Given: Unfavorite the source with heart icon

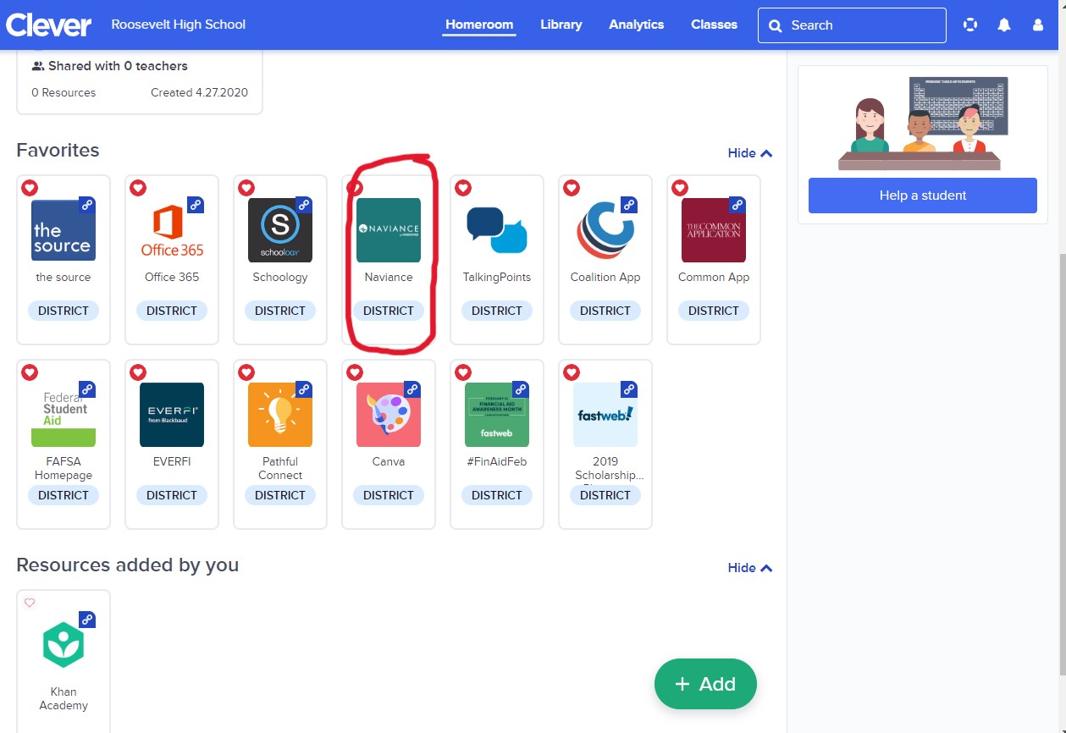Looking at the screenshot, I should click(x=30, y=188).
